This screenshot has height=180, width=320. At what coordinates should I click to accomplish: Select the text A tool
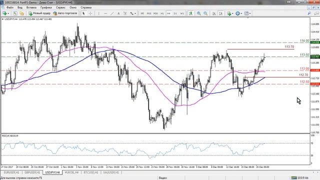coord(118,13)
